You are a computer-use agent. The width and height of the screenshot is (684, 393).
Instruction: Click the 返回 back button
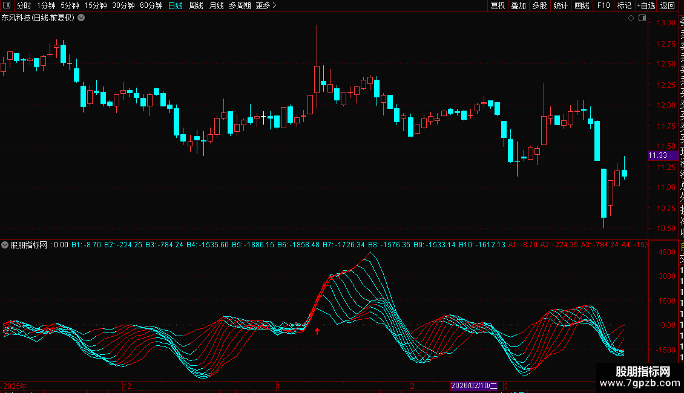point(668,5)
